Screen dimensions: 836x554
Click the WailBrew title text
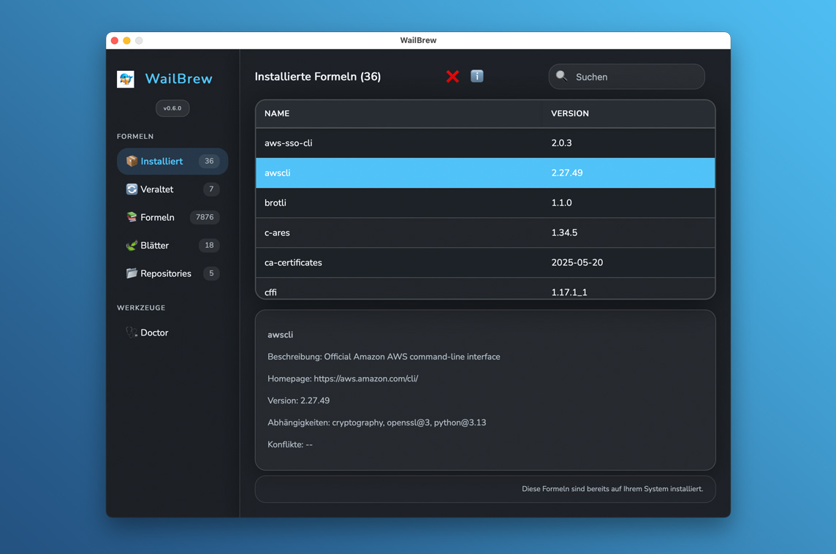tap(178, 78)
